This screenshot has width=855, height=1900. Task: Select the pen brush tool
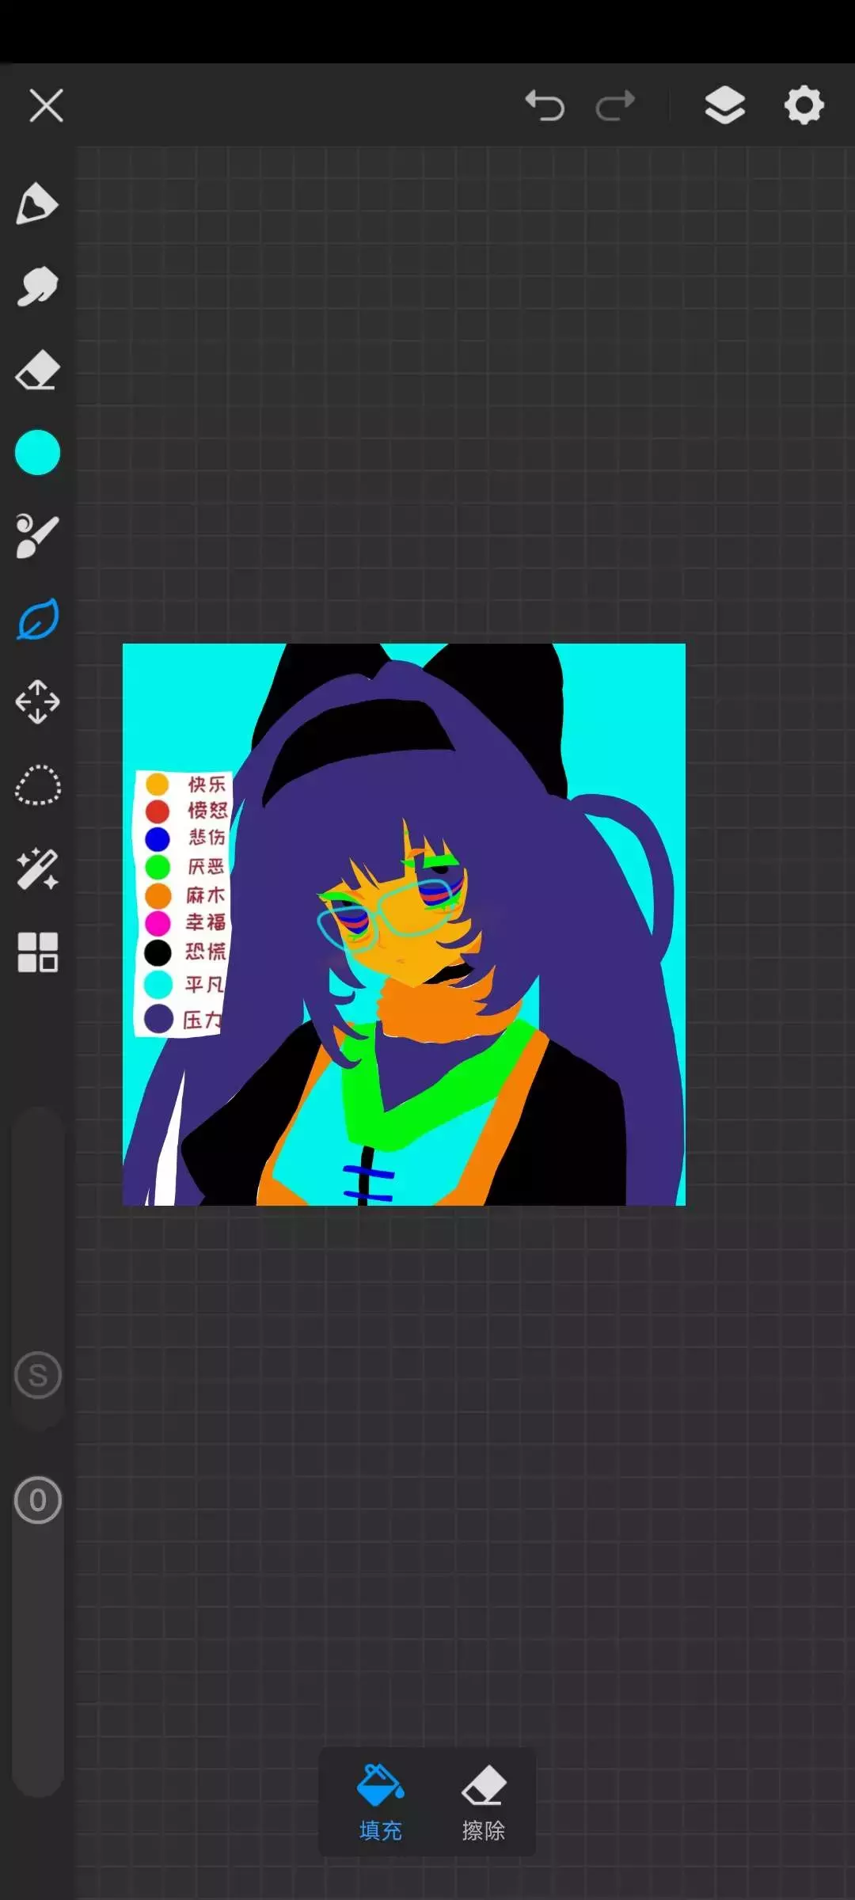(37, 204)
